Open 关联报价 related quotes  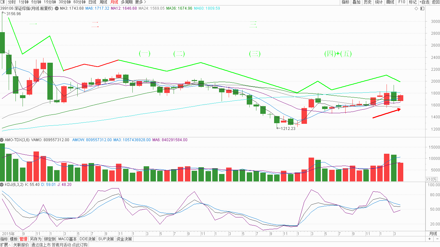21,245
